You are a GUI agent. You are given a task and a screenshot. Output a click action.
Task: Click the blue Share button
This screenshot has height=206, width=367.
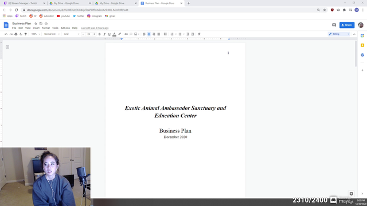(347, 25)
